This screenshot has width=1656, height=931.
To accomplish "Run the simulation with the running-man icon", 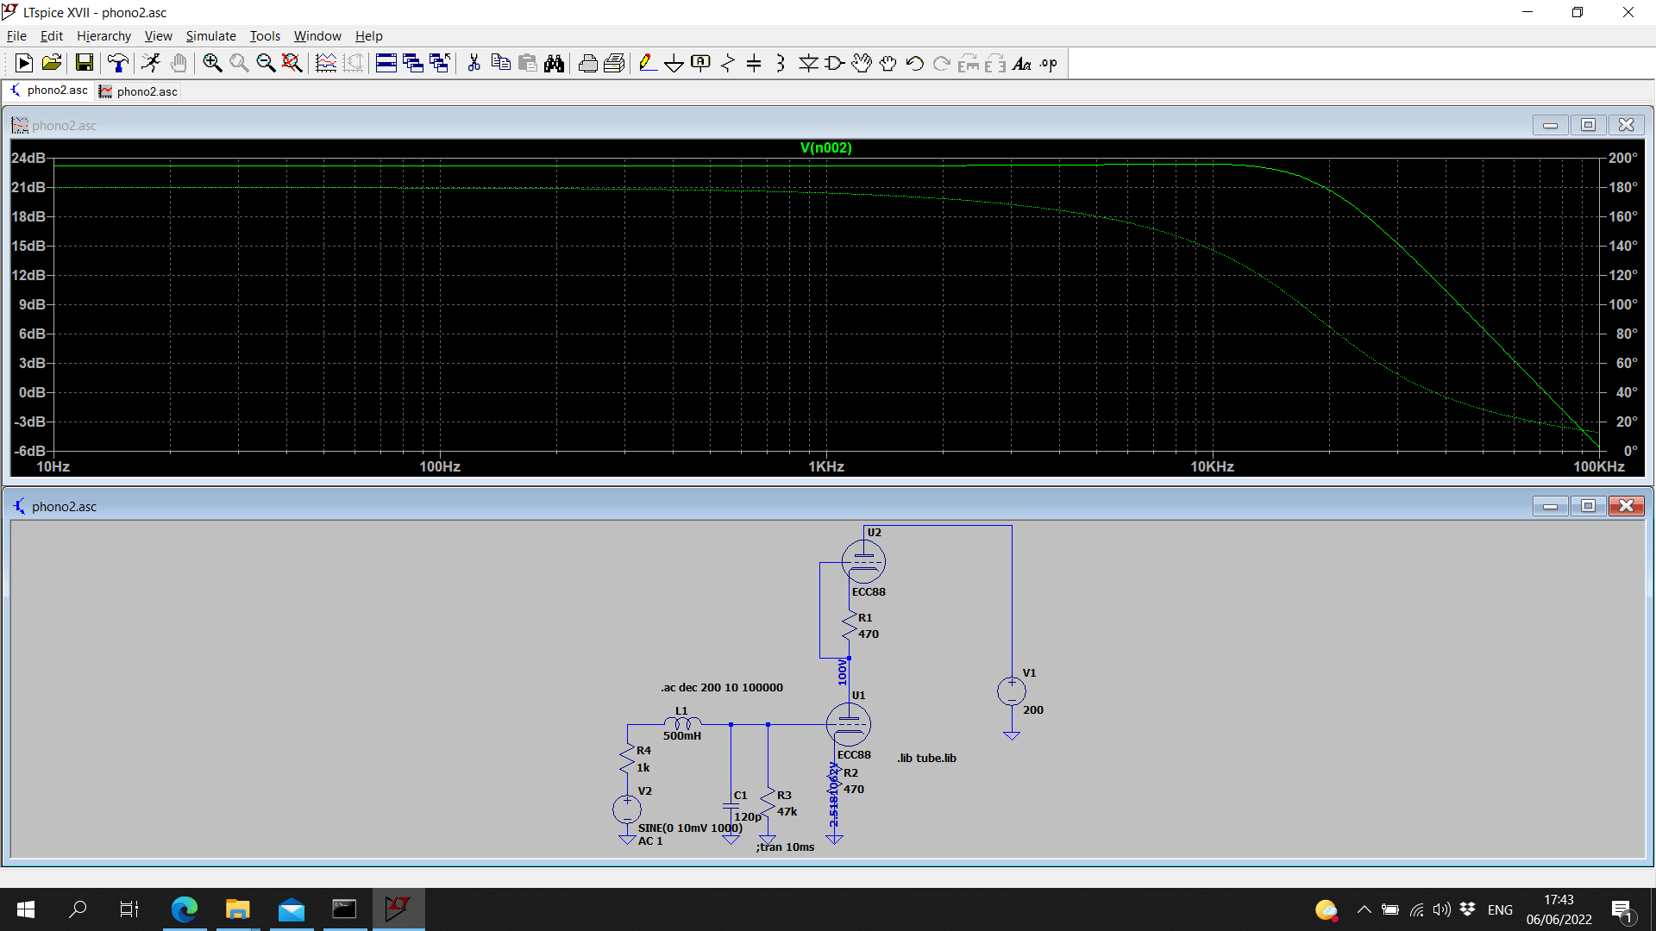I will click(151, 63).
